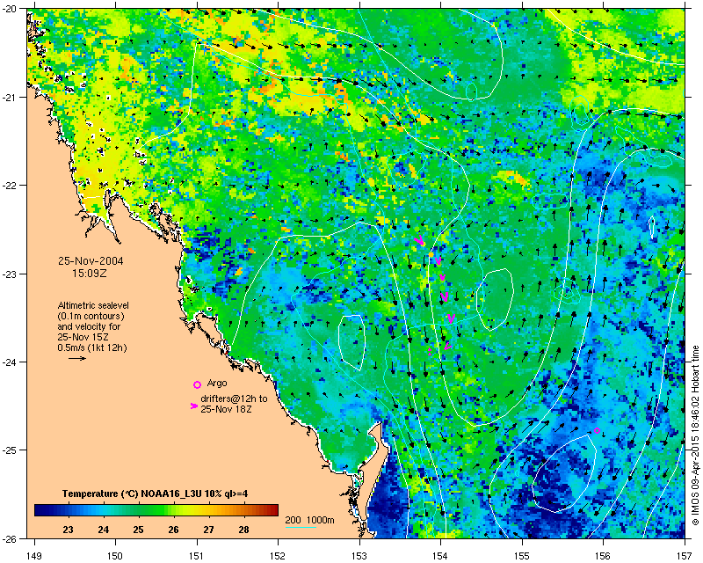Click the drifters@12h to legend text
Viewport: 703px width, 563px height.
click(234, 398)
